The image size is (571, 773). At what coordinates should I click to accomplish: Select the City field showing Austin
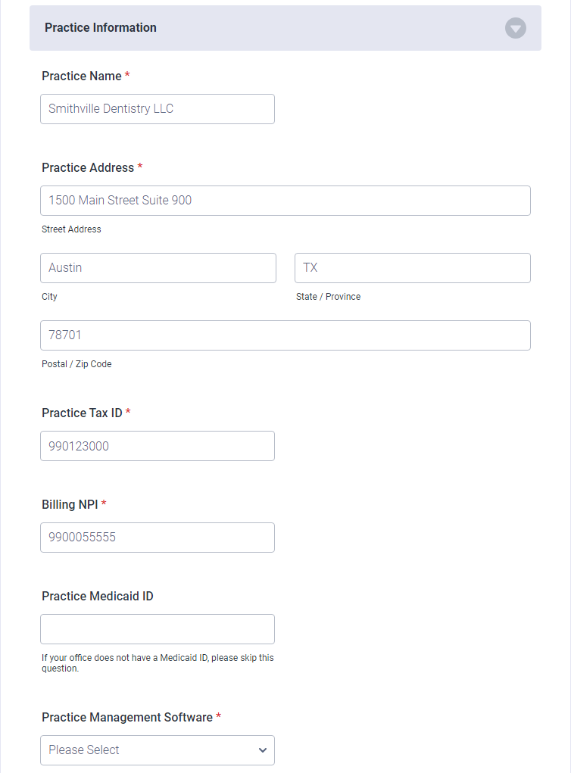click(x=158, y=268)
